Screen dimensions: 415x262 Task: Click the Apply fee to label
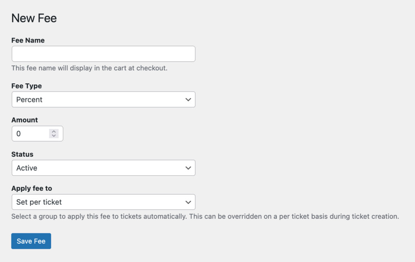click(x=32, y=188)
